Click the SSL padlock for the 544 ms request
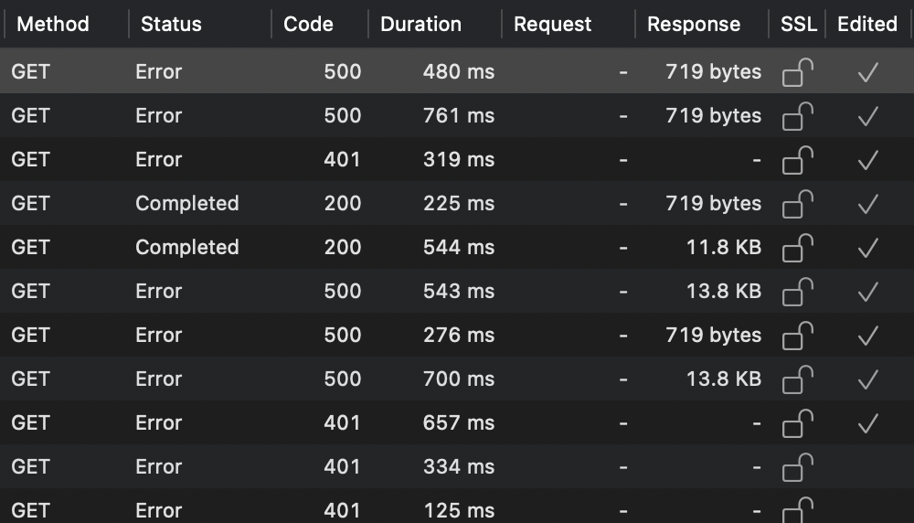 (x=798, y=248)
